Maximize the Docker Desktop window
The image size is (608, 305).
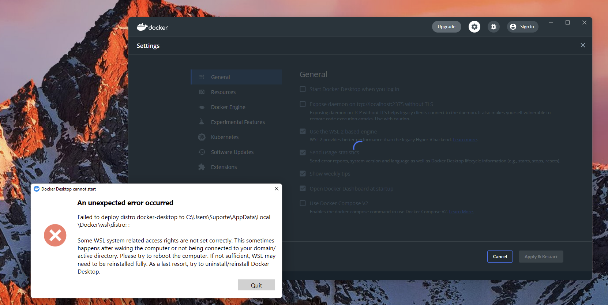[x=567, y=22]
